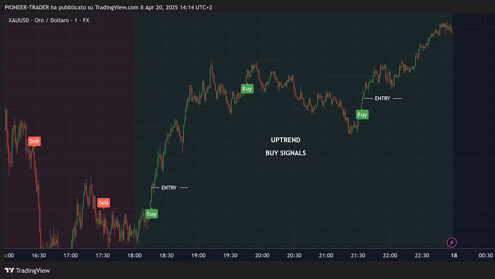
Task: Click the Buy signal label near 21:30
Action: [362, 115]
